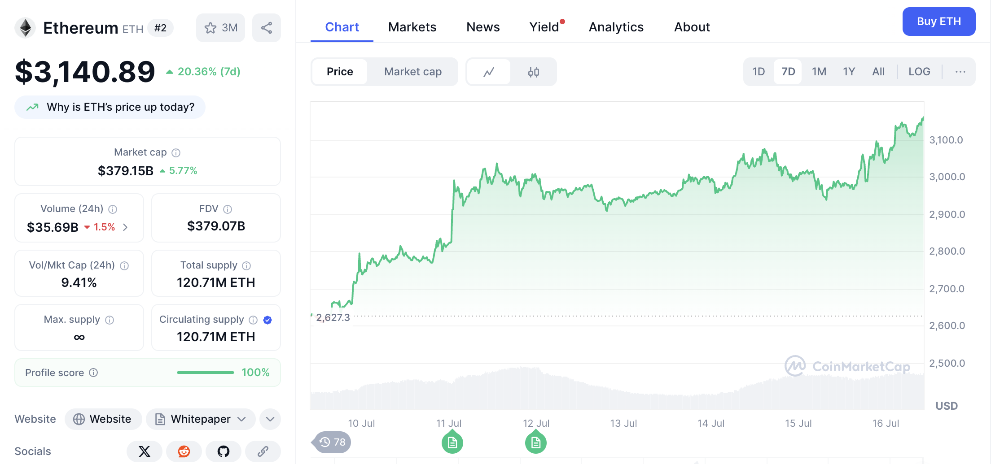
Task: Click the Buy ETH button
Action: tap(939, 22)
